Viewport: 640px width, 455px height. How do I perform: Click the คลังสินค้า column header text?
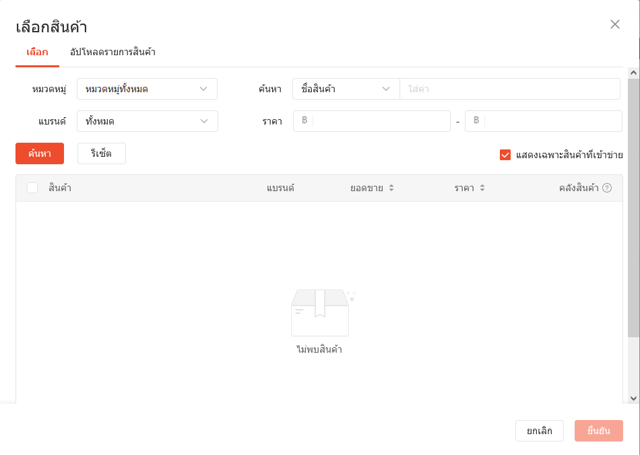click(579, 188)
